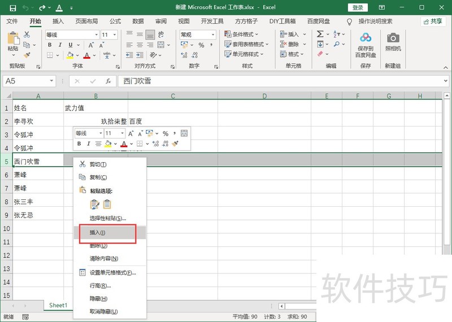The image size is (452, 322).
Task: Expand the font size dropdown in mini toolbar
Action: click(122, 133)
